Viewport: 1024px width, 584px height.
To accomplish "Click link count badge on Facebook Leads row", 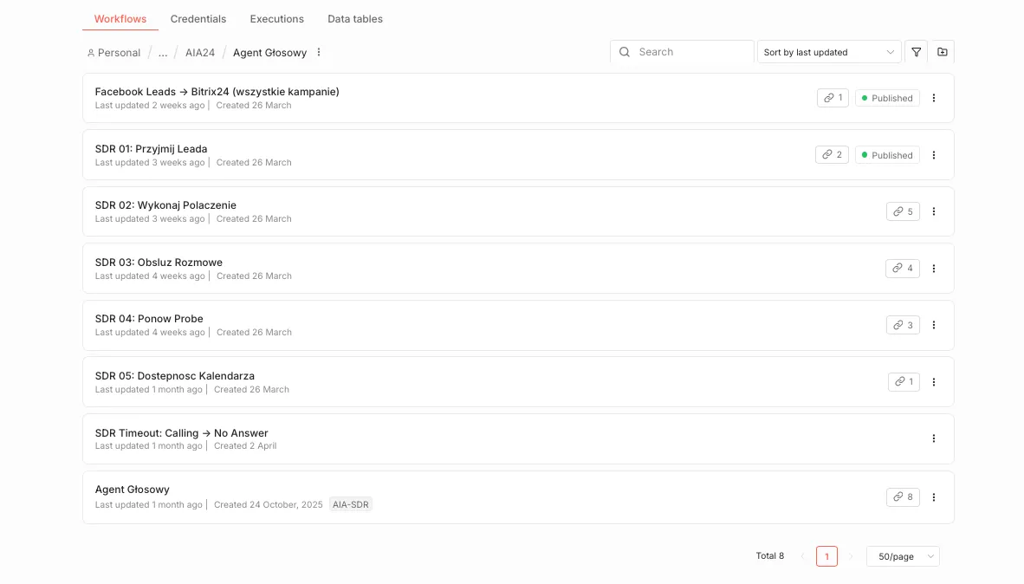I will coord(833,98).
